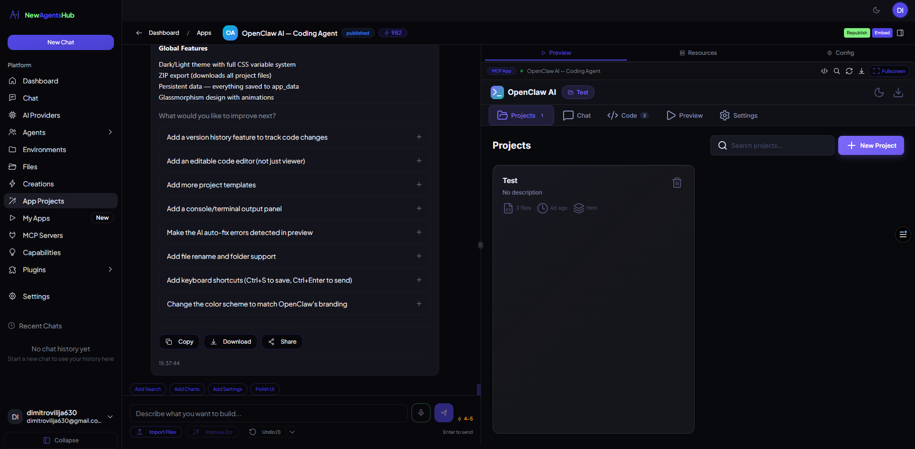
Task: Switch to the Config tab
Action: coord(841,53)
